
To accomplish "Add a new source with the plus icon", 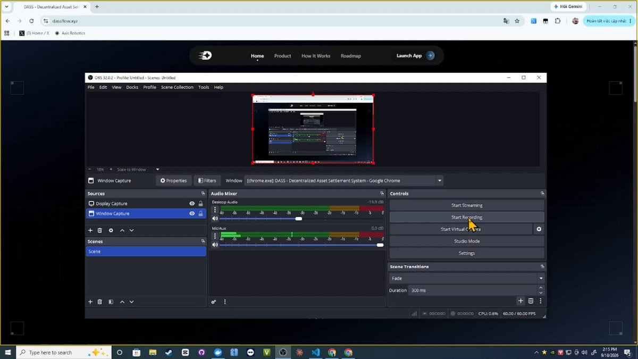I will point(90,230).
